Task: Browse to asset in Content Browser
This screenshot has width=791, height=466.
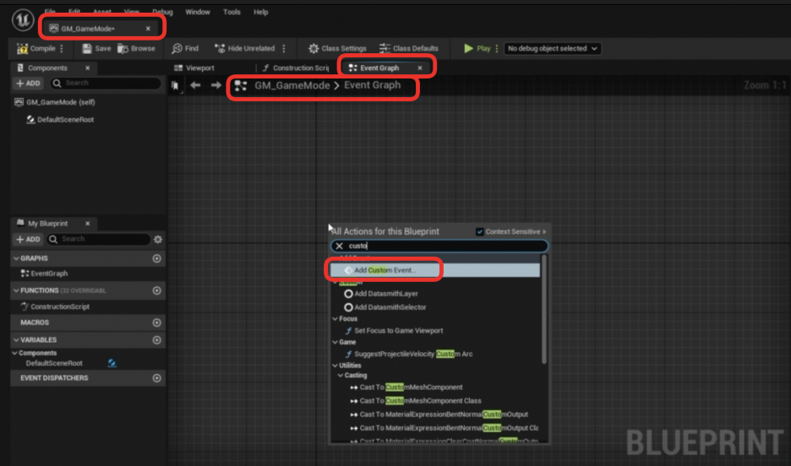Action: click(x=136, y=48)
